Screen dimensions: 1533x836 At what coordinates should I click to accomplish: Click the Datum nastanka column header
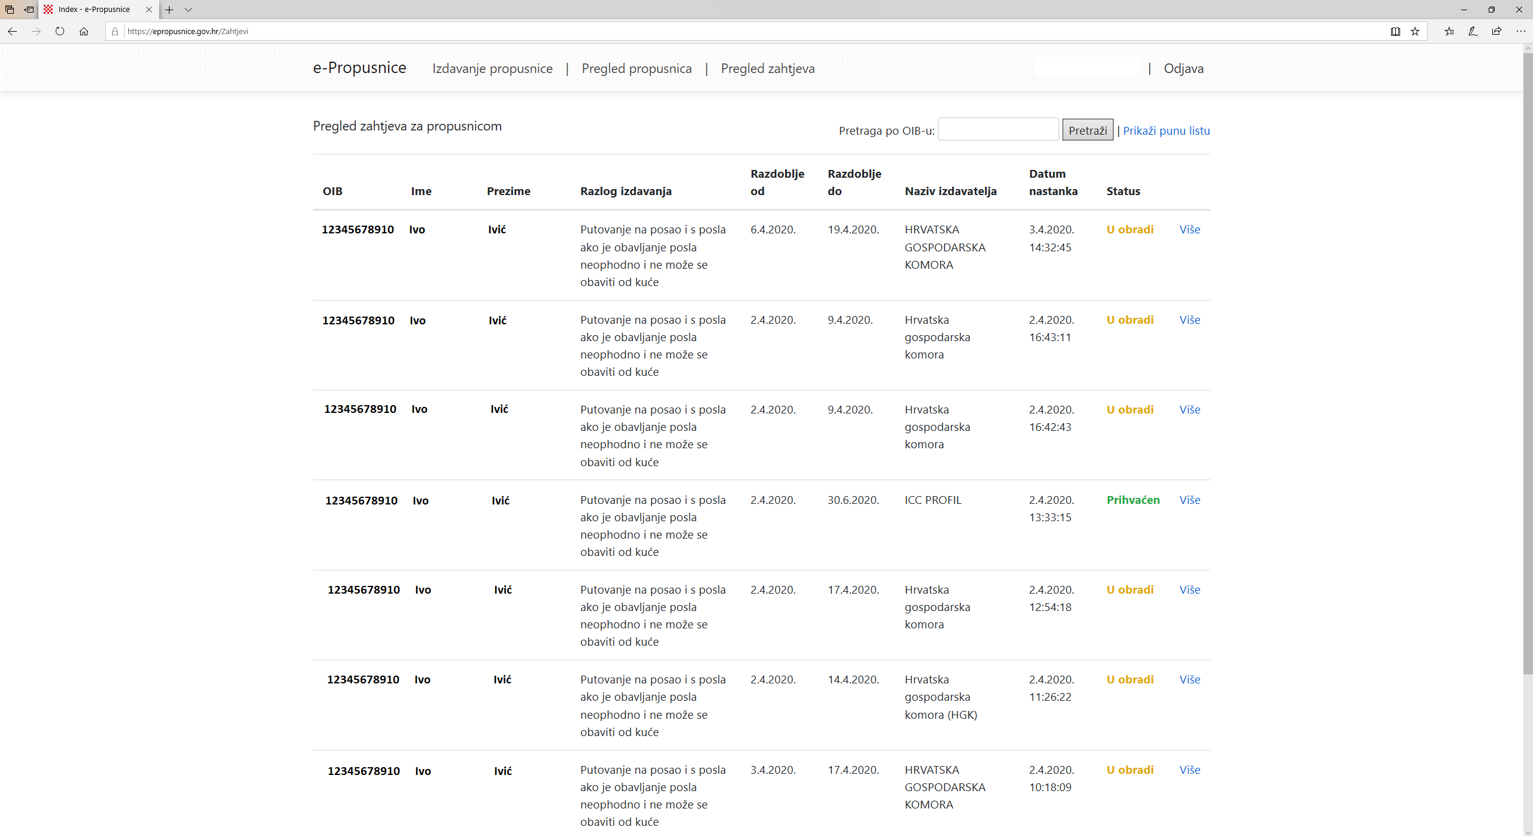point(1053,183)
